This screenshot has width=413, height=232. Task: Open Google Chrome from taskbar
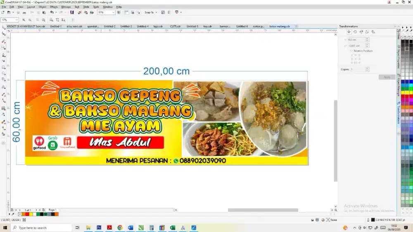[x=120, y=228]
